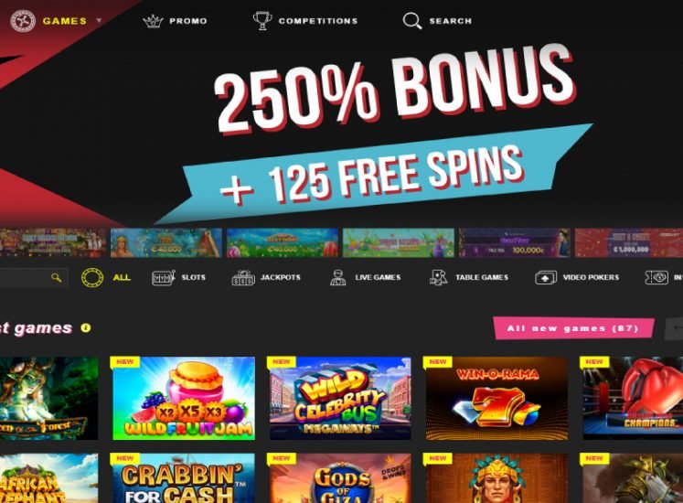
Task: Expand the Games dropdown arrow
Action: click(99, 20)
